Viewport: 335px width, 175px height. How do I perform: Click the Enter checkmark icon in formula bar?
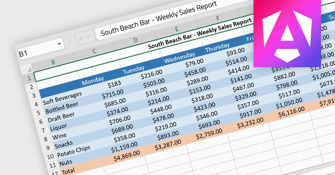coord(89,36)
